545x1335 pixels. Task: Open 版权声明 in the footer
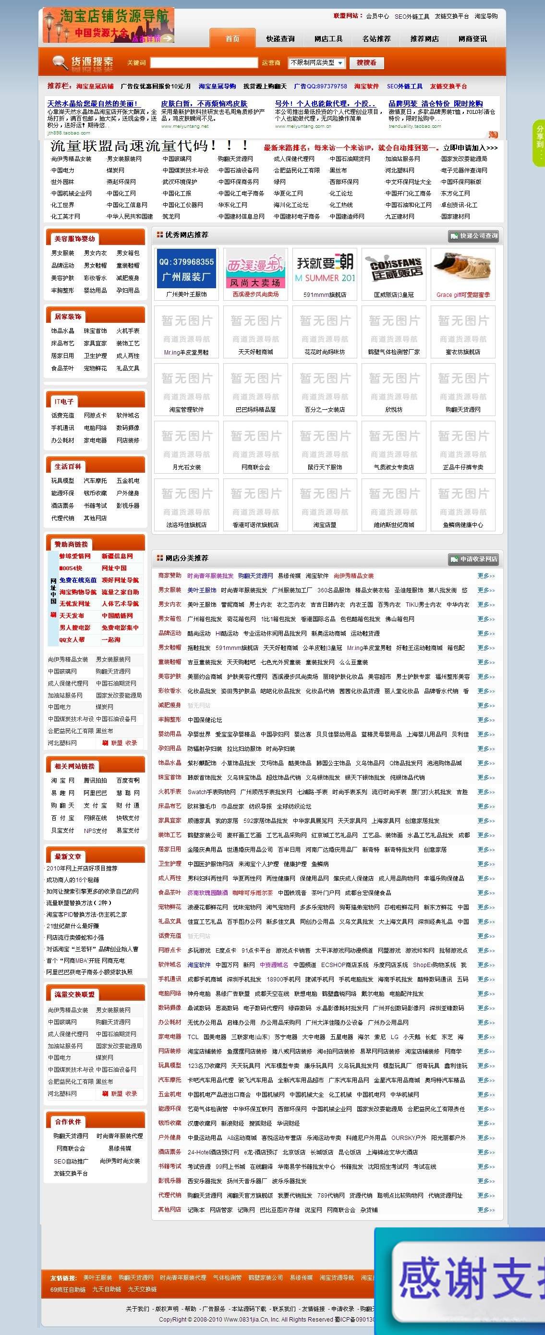pyautogui.click(x=167, y=1309)
